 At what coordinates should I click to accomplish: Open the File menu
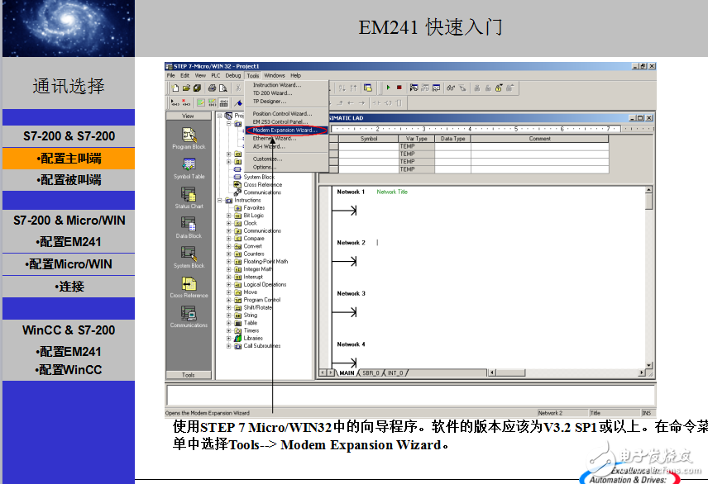pos(170,75)
